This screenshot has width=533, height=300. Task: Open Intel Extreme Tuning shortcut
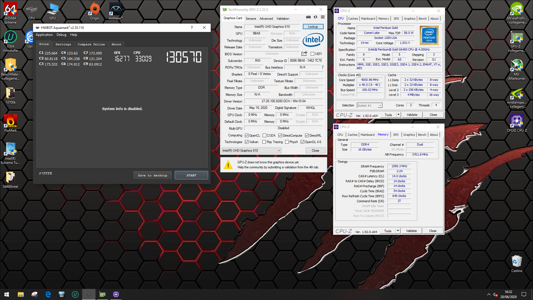pyautogui.click(x=11, y=153)
